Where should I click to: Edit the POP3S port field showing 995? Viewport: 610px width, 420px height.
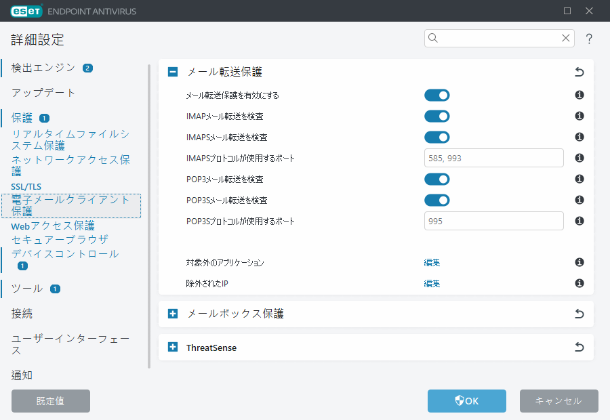pyautogui.click(x=493, y=221)
